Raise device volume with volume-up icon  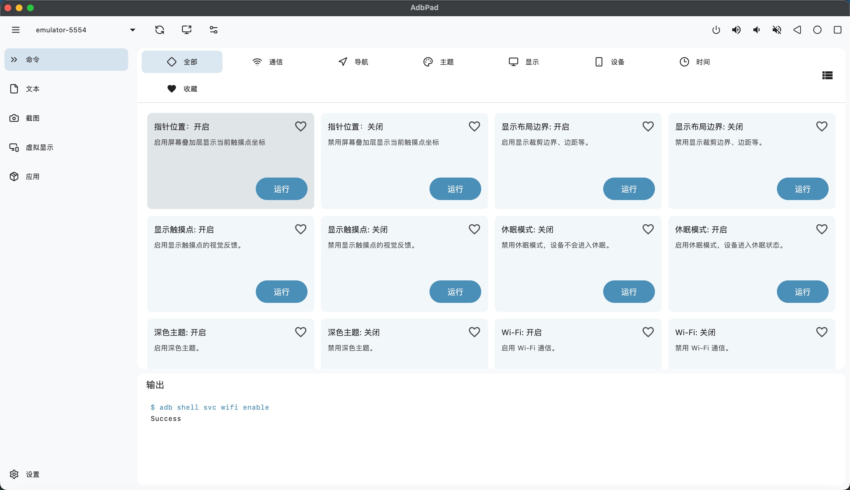point(736,30)
